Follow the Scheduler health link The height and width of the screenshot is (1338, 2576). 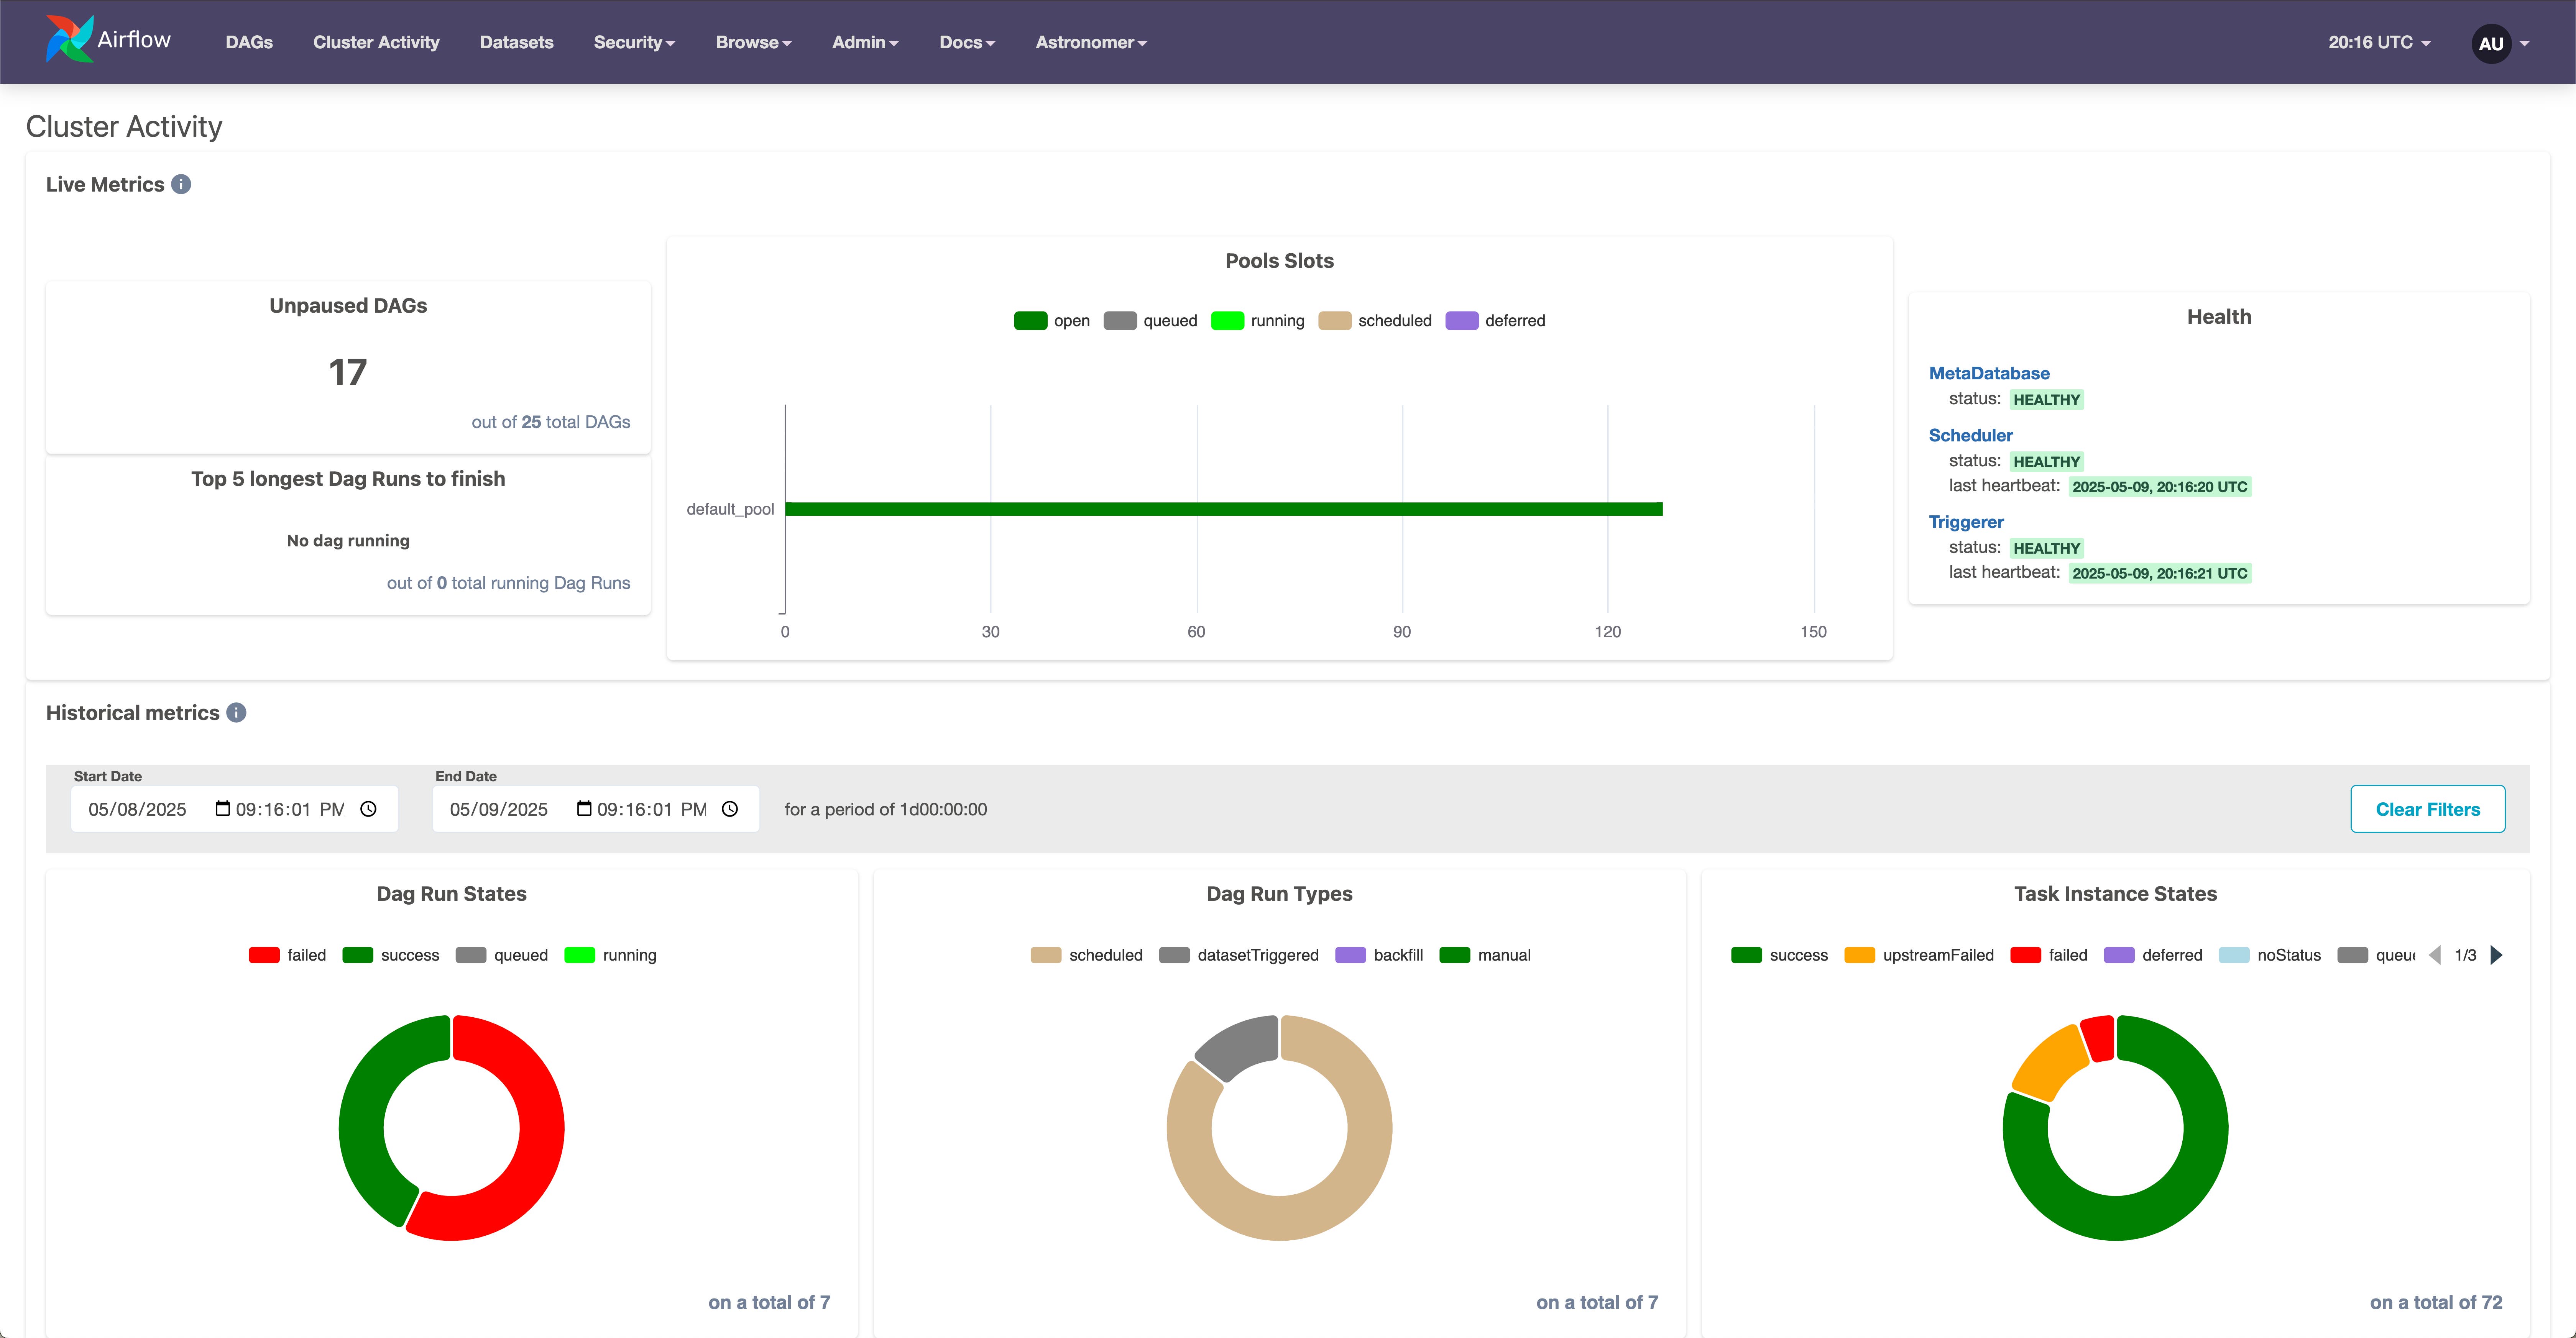click(1970, 436)
